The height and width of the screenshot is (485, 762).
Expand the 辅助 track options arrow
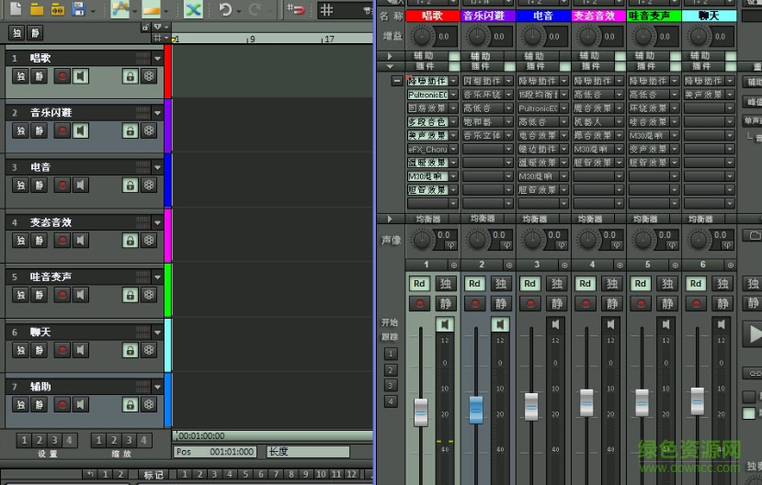tap(157, 387)
